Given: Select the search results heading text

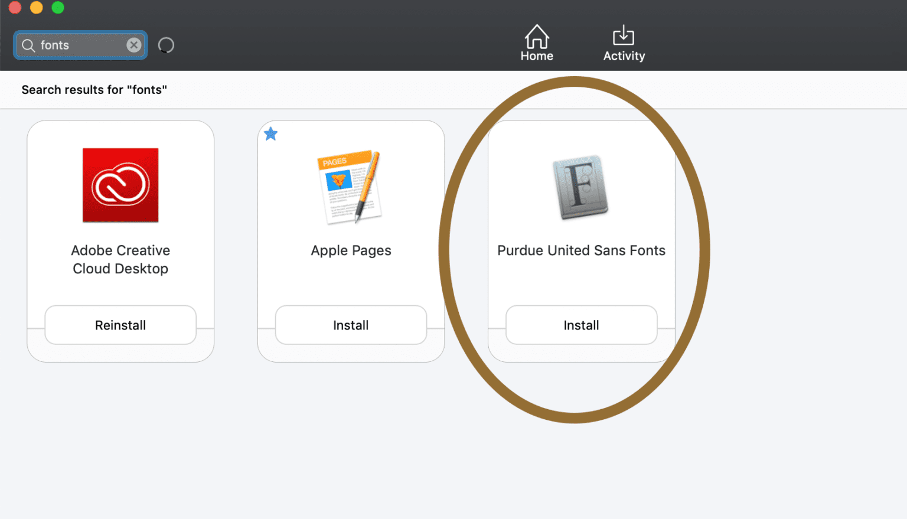Looking at the screenshot, I should coord(94,90).
